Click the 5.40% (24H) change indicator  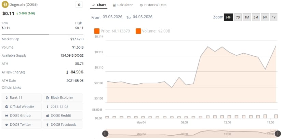(25, 13)
